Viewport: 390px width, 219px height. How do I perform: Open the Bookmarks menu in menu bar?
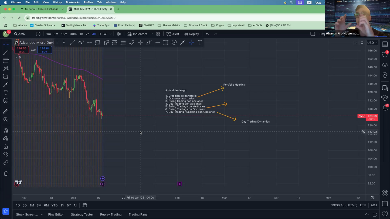[73, 2]
